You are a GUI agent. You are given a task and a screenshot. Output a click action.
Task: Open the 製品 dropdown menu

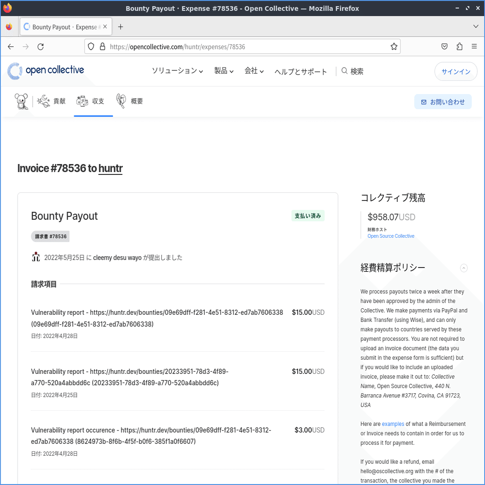(x=224, y=71)
